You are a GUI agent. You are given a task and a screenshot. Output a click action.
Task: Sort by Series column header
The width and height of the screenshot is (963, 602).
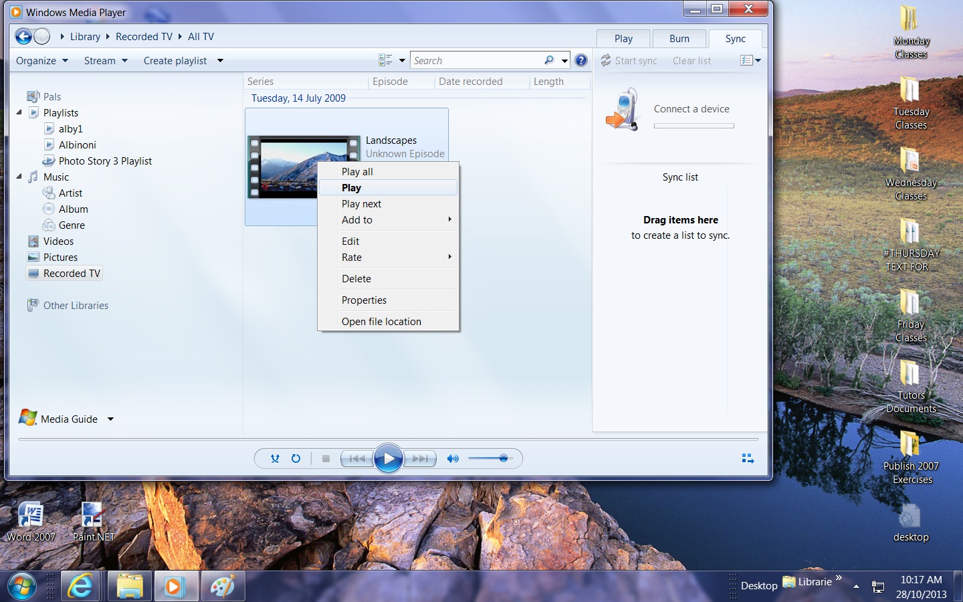pyautogui.click(x=306, y=82)
